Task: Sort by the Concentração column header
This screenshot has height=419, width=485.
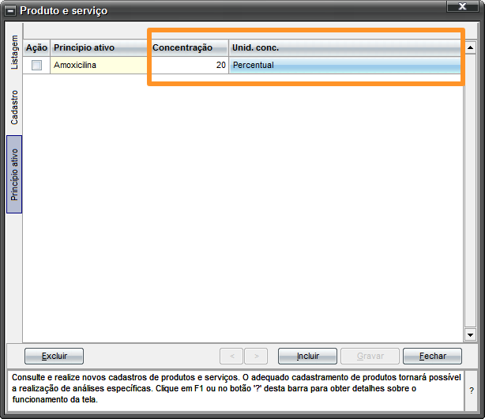Action: [189, 47]
